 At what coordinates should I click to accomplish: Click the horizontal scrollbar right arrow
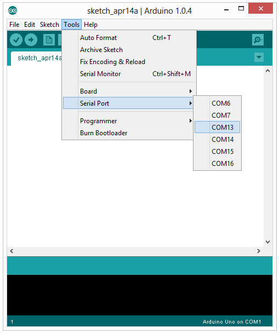(259, 251)
